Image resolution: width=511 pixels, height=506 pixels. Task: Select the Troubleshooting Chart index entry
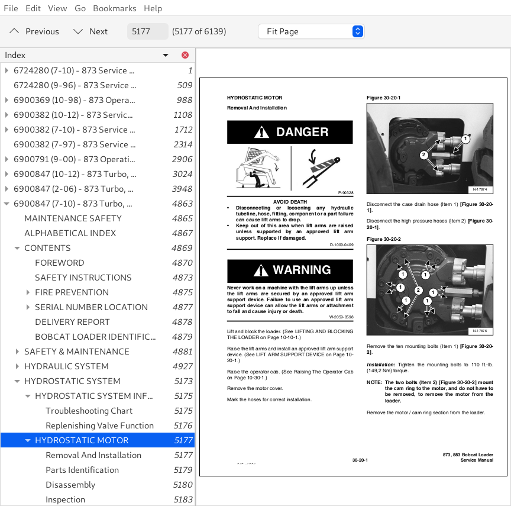[89, 411]
